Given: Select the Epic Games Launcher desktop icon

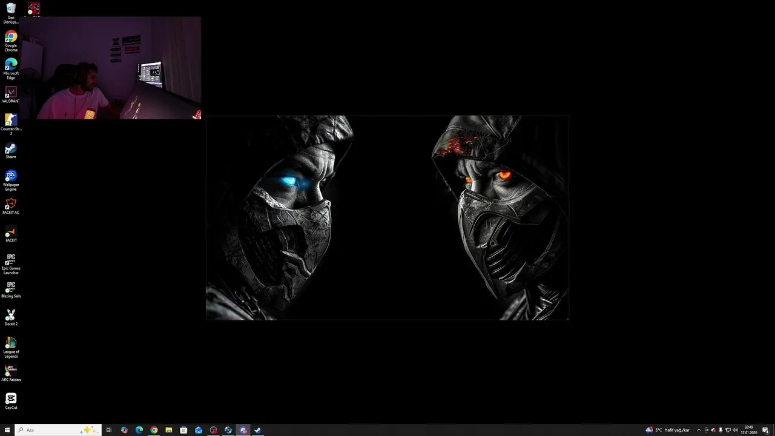Looking at the screenshot, I should click(11, 263).
